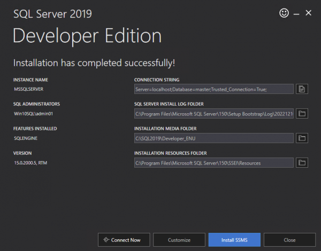Click the Customize button

coord(179,240)
